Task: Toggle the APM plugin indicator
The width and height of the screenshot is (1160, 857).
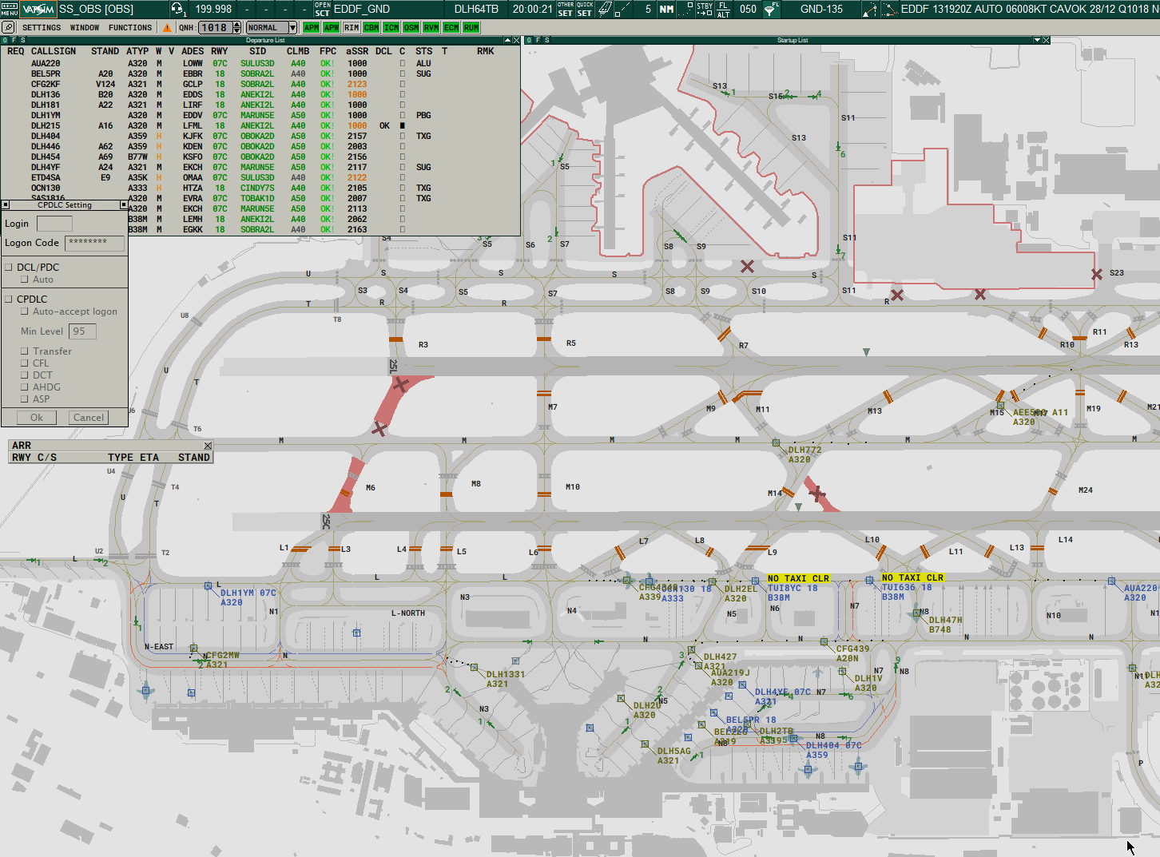Action: (312, 27)
